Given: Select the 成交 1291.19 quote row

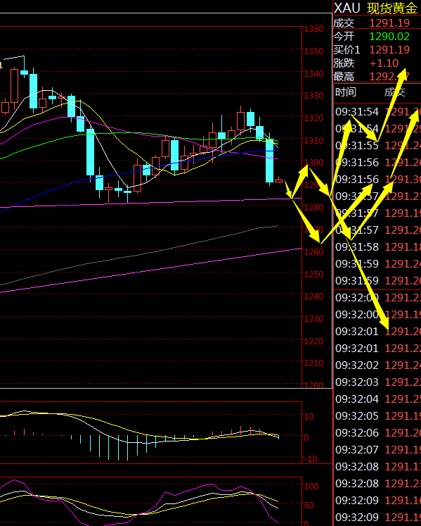Looking at the screenshot, I should (x=377, y=23).
